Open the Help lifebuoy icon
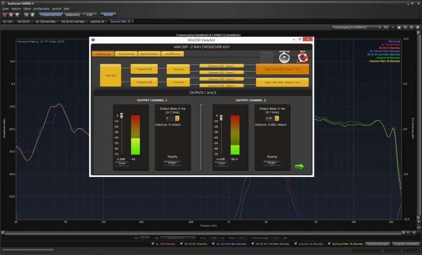 click(302, 58)
